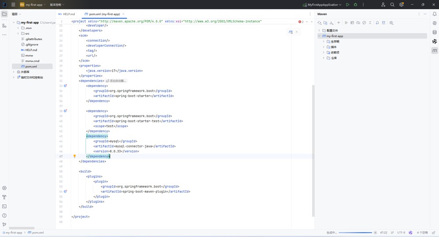Expand 仓库 repositories node in Maven
This screenshot has height=237, width=439.
(x=324, y=58)
